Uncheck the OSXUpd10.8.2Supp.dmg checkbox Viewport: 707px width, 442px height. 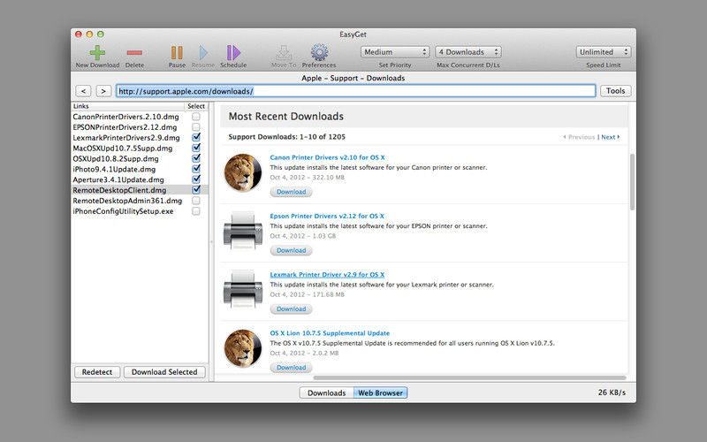click(196, 158)
